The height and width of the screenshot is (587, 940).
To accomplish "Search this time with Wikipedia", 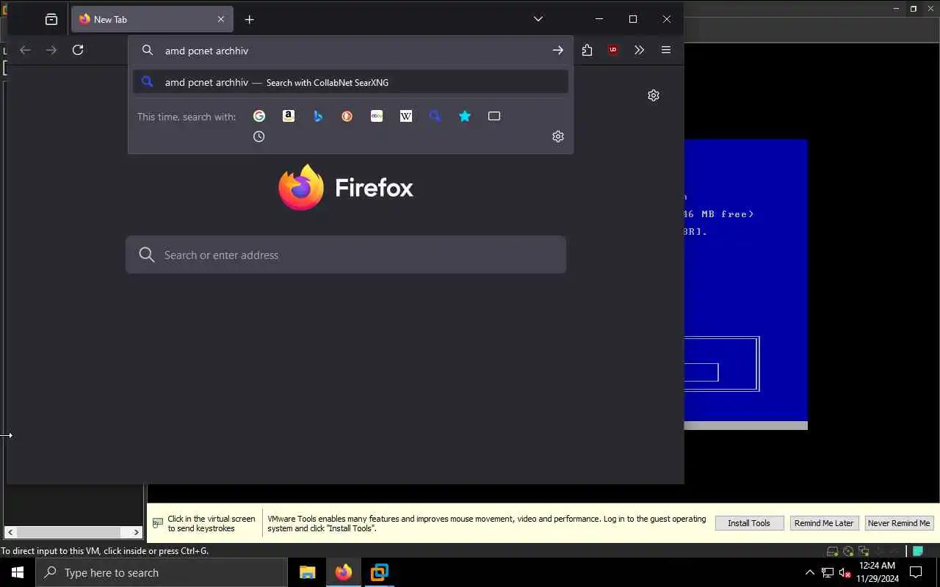I will click(x=406, y=116).
